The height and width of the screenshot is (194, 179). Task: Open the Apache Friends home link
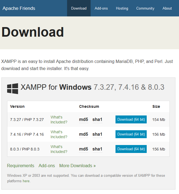(19, 8)
